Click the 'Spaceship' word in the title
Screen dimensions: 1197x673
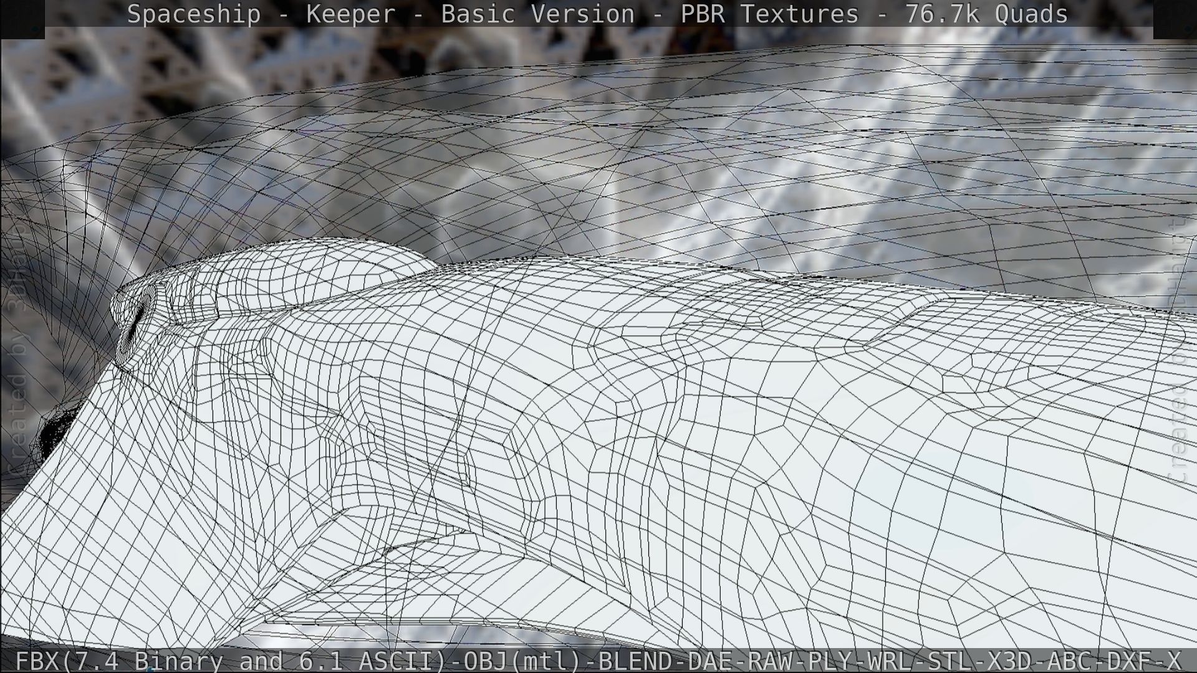tap(193, 14)
